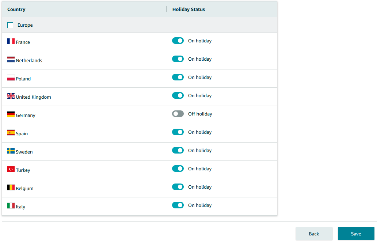
Task: Click Germany's "Off holiday" status text
Action: pos(200,114)
